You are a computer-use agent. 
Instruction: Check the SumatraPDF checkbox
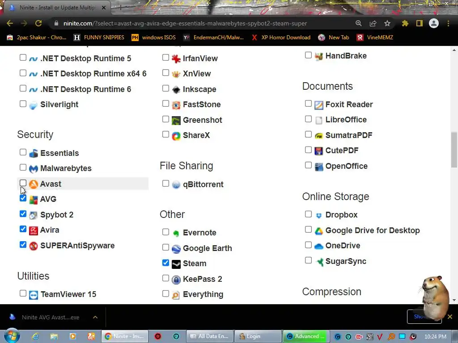tap(308, 134)
